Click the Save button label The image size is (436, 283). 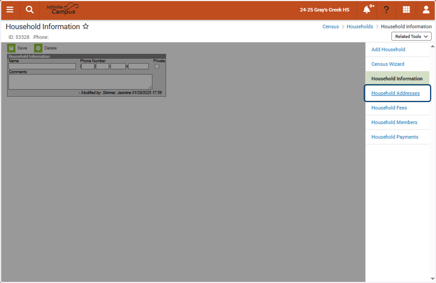[22, 48]
